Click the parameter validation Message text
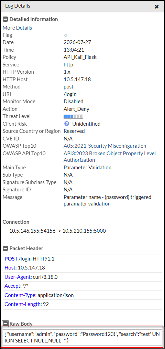The height and width of the screenshot is (349, 165). click(x=107, y=200)
